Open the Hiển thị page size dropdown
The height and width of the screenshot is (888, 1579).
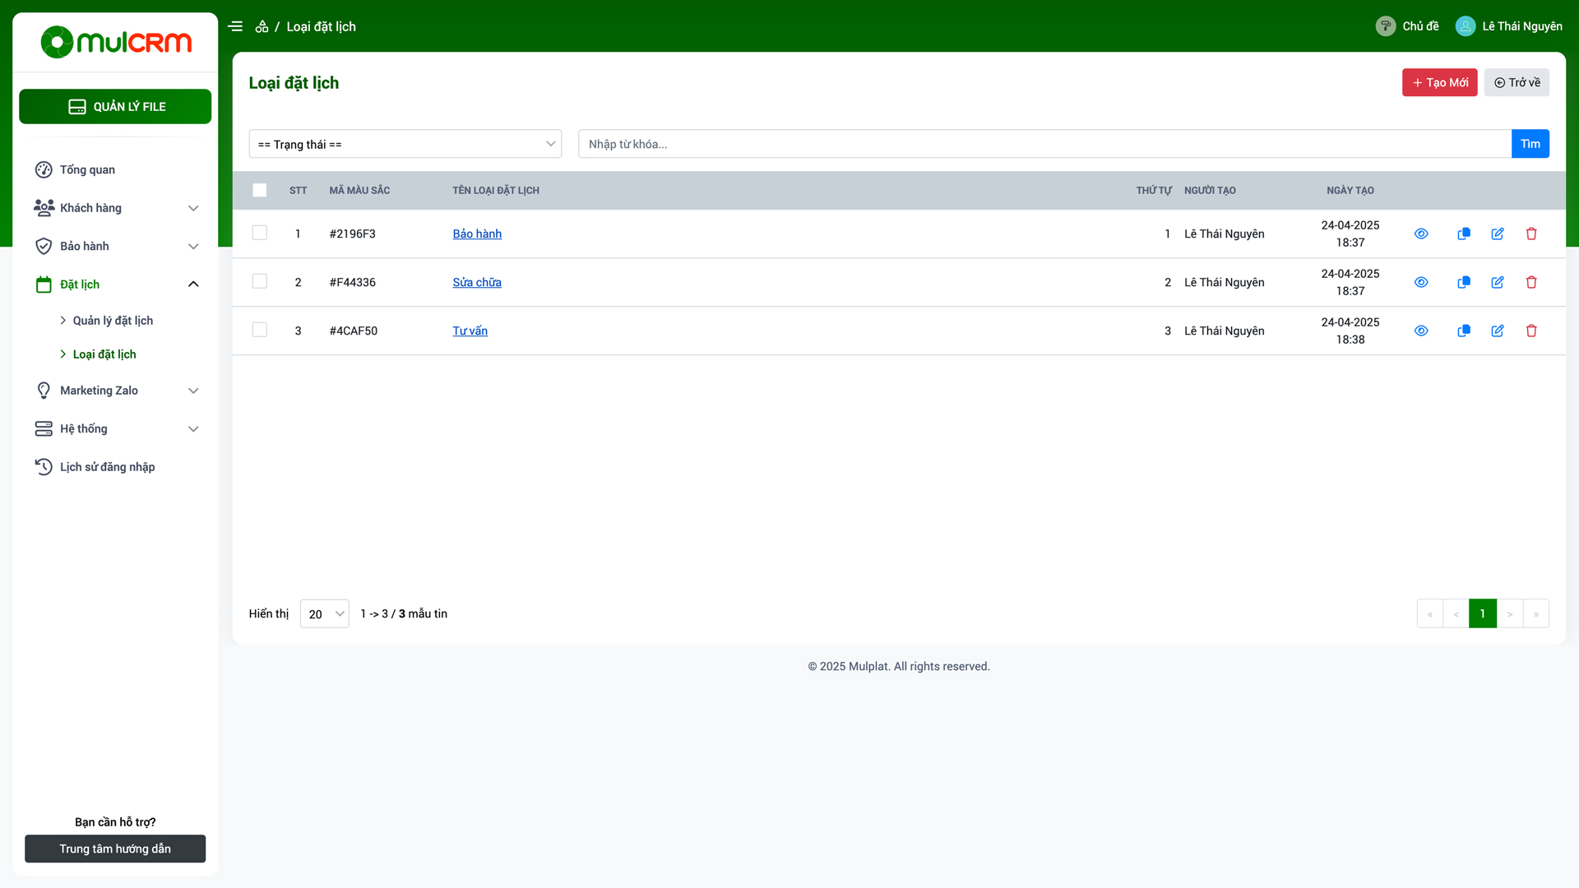(325, 614)
